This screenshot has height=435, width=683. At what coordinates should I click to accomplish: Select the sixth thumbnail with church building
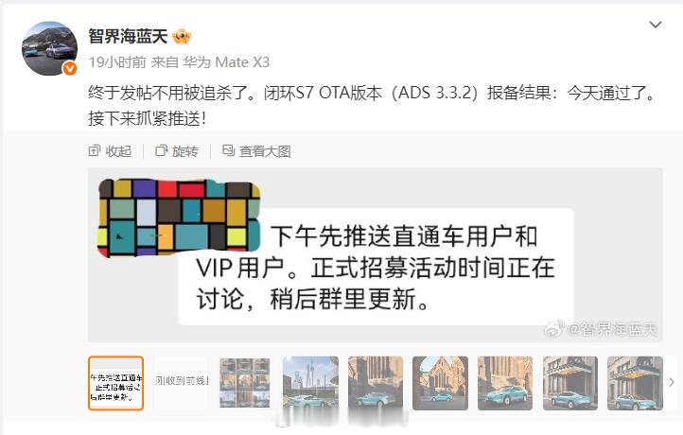click(x=441, y=383)
